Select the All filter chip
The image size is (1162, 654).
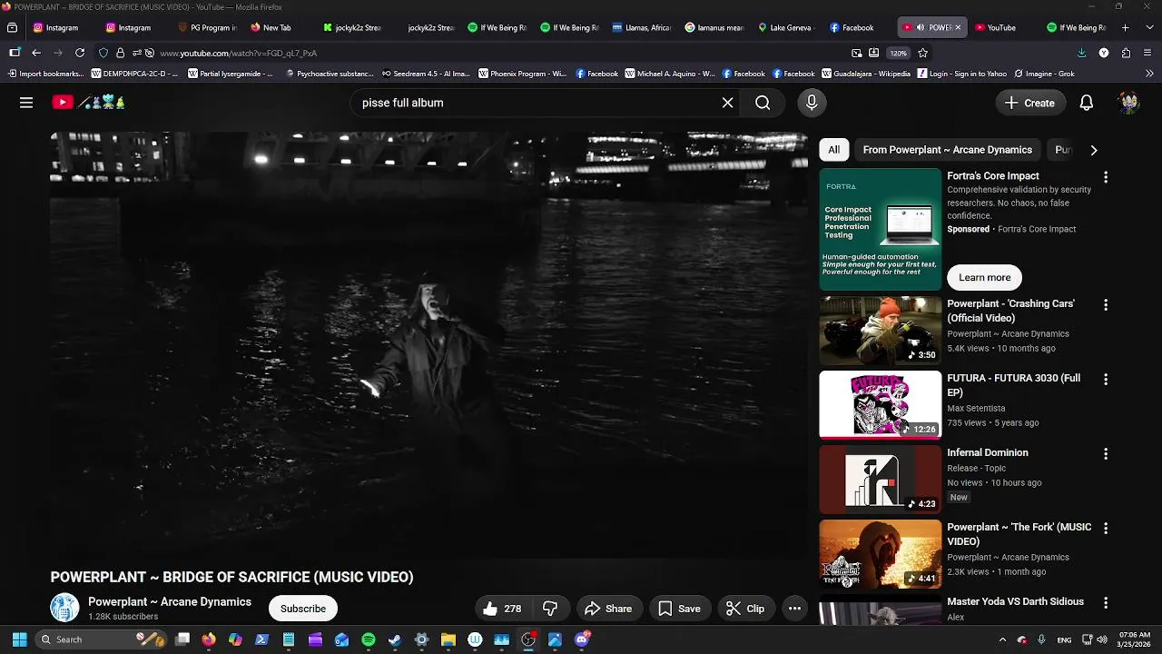[833, 150]
